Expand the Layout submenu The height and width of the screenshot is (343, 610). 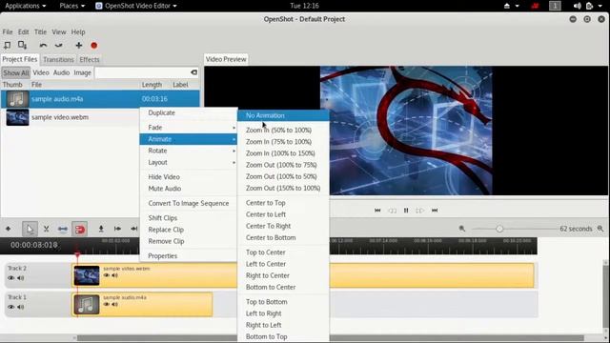[189, 162]
